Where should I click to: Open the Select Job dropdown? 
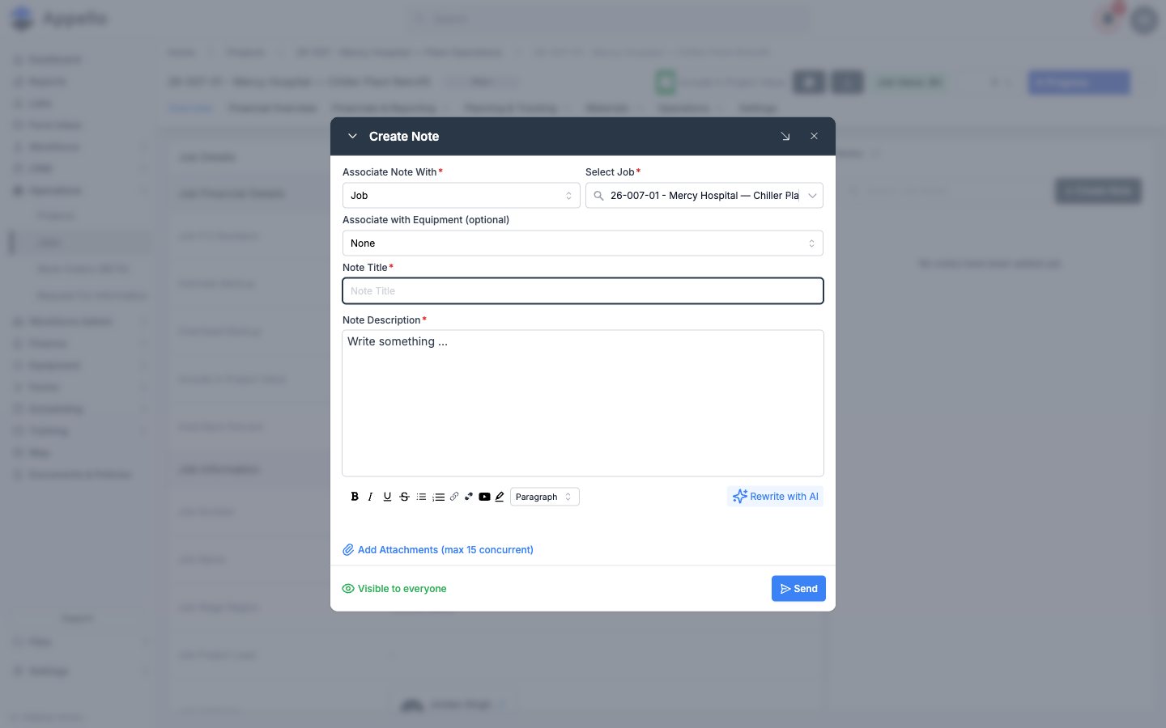click(704, 196)
